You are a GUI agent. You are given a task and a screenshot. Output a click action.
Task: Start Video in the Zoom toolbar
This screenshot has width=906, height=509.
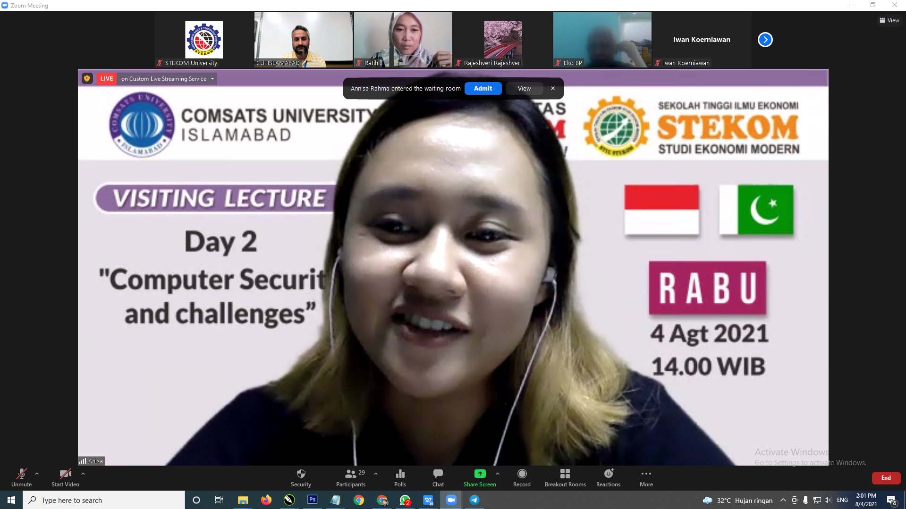[65, 477]
